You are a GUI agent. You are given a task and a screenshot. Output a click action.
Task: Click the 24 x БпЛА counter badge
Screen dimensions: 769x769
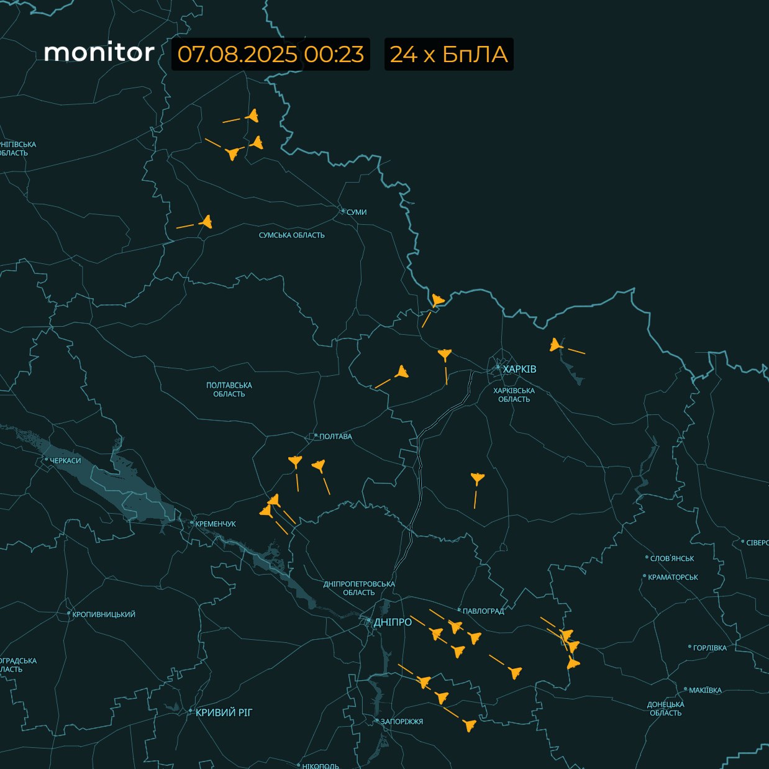coord(449,54)
